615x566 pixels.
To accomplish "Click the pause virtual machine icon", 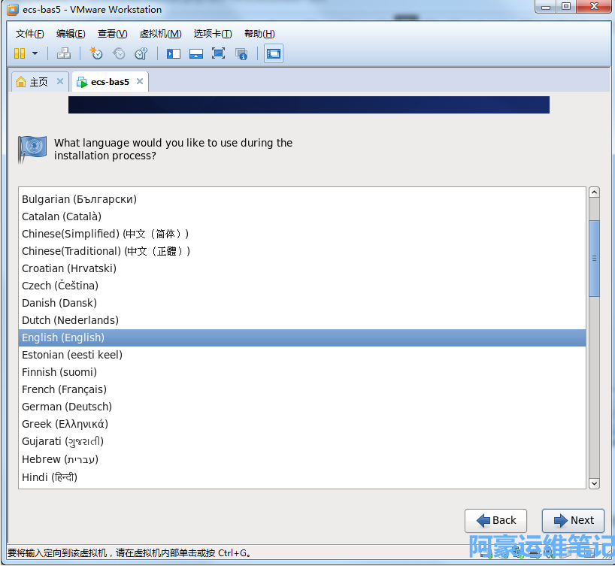I will pyautogui.click(x=20, y=53).
